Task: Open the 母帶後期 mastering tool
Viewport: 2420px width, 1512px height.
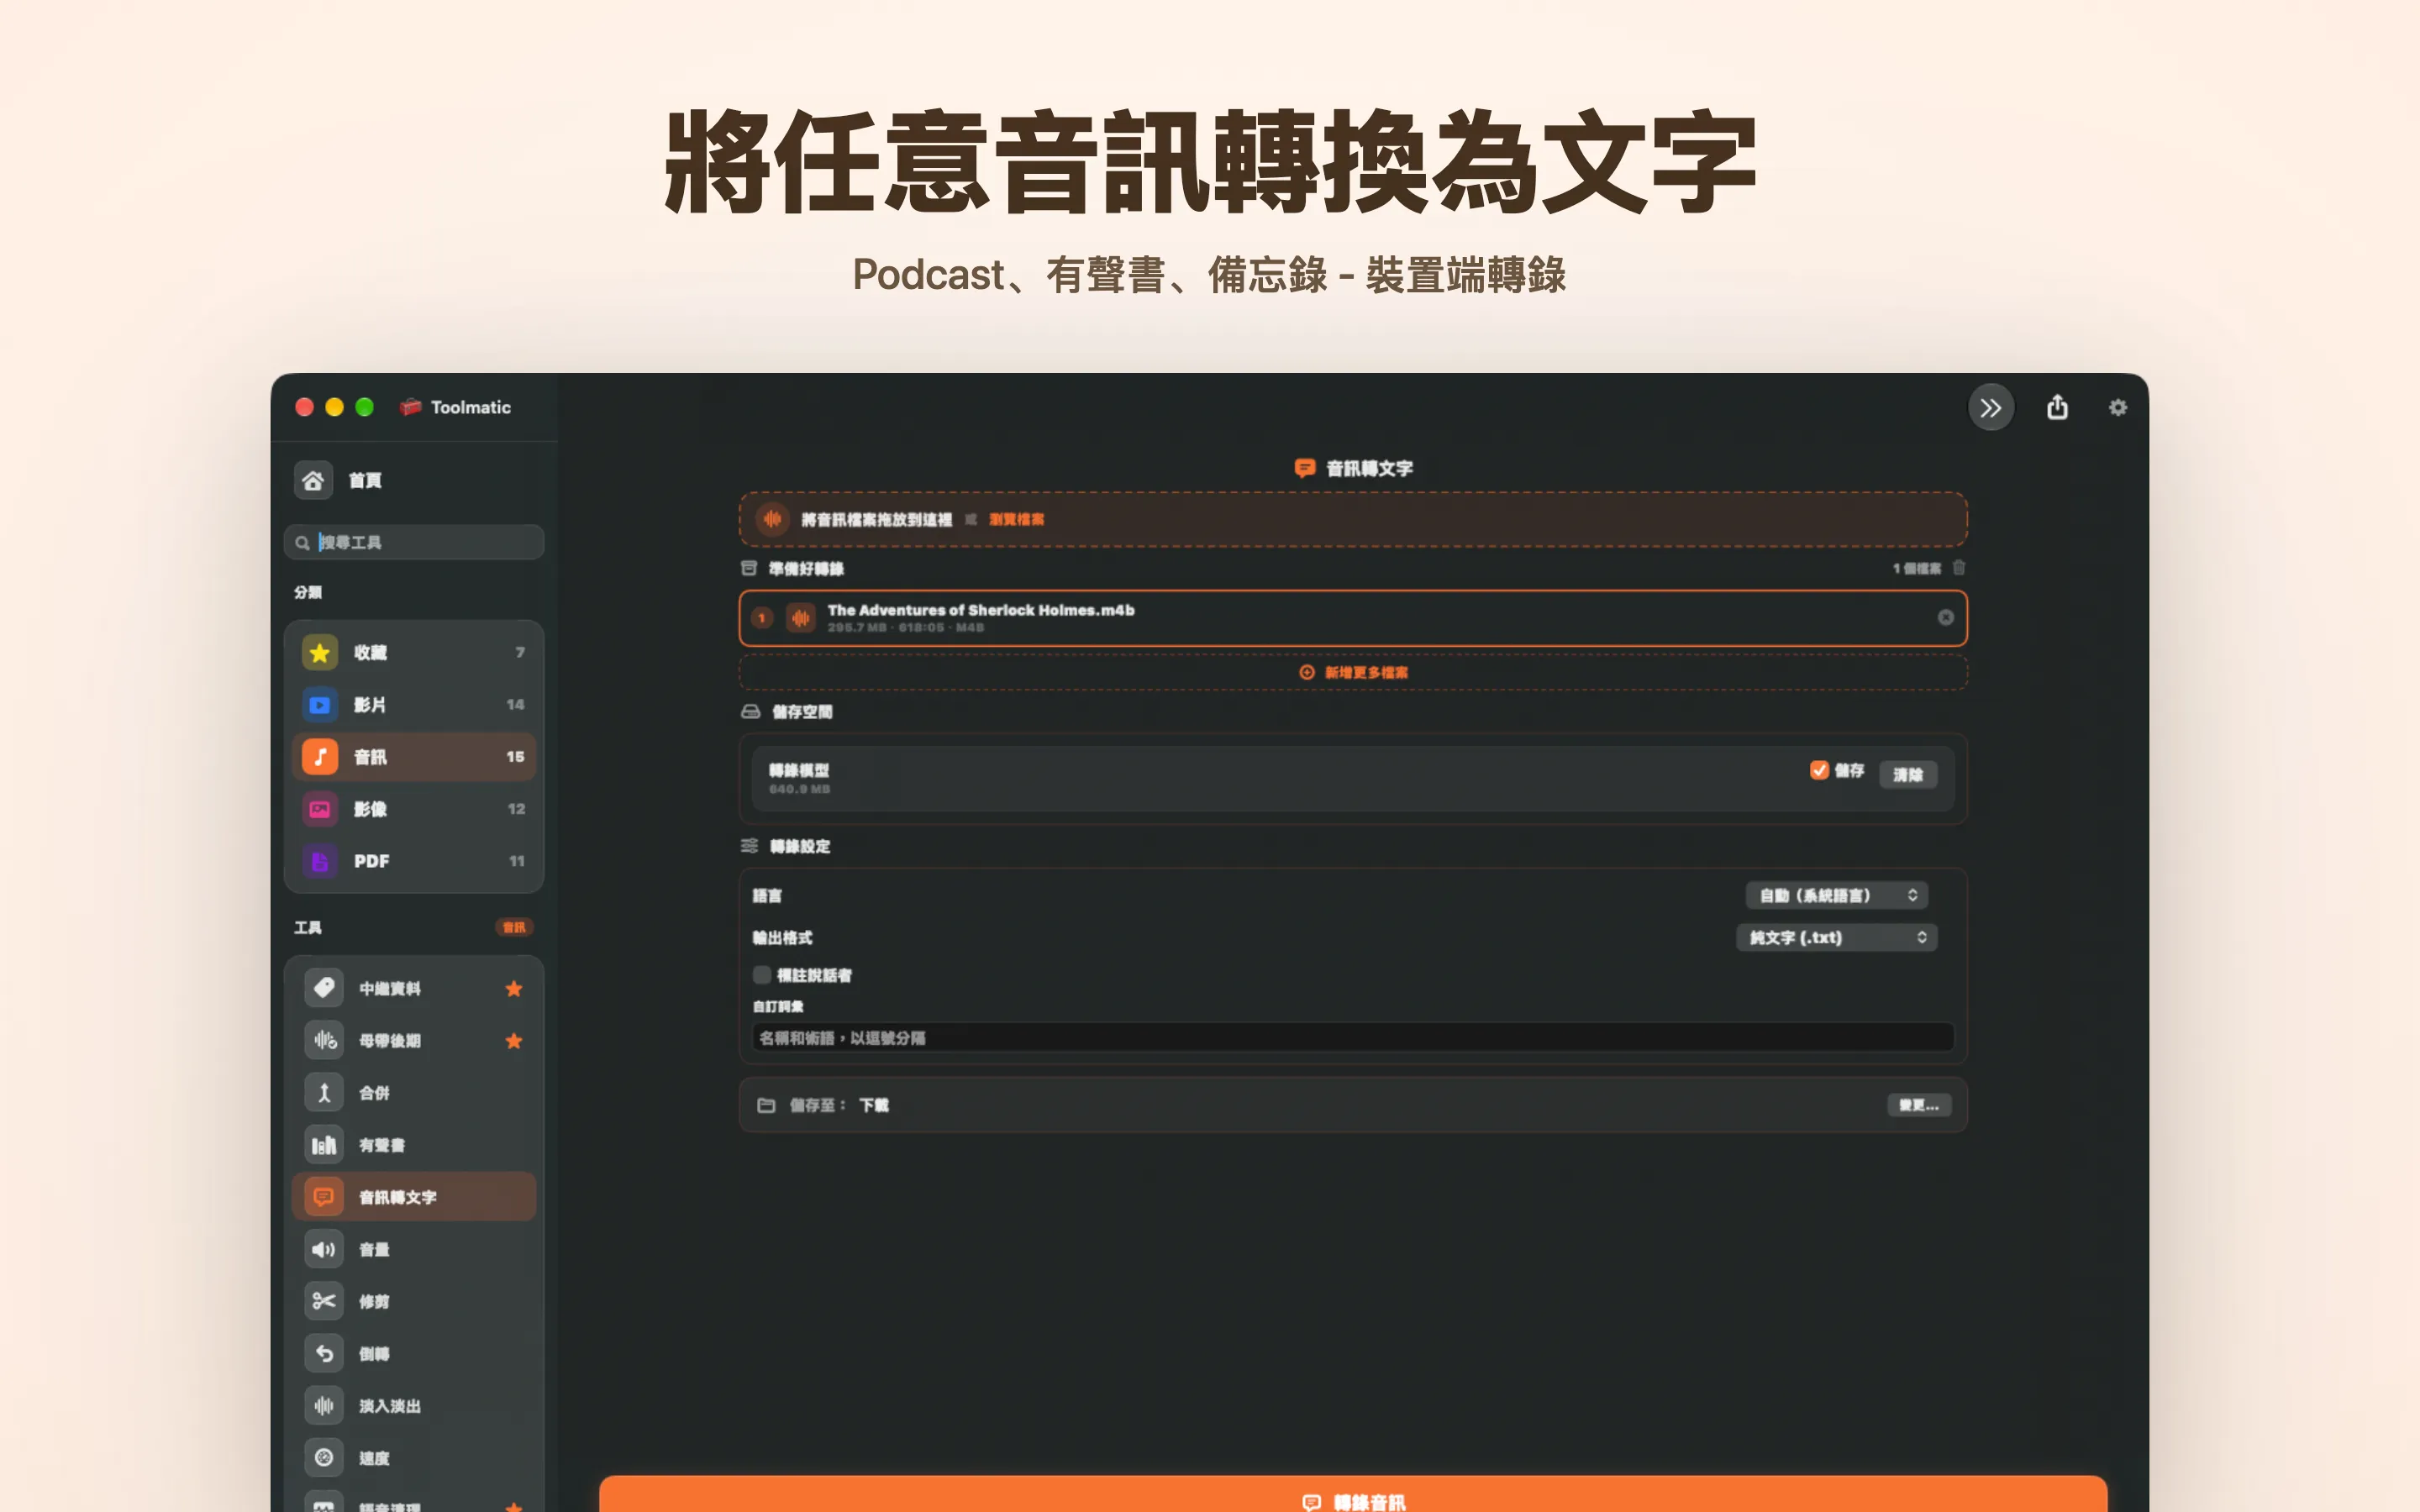Action: [414, 1041]
